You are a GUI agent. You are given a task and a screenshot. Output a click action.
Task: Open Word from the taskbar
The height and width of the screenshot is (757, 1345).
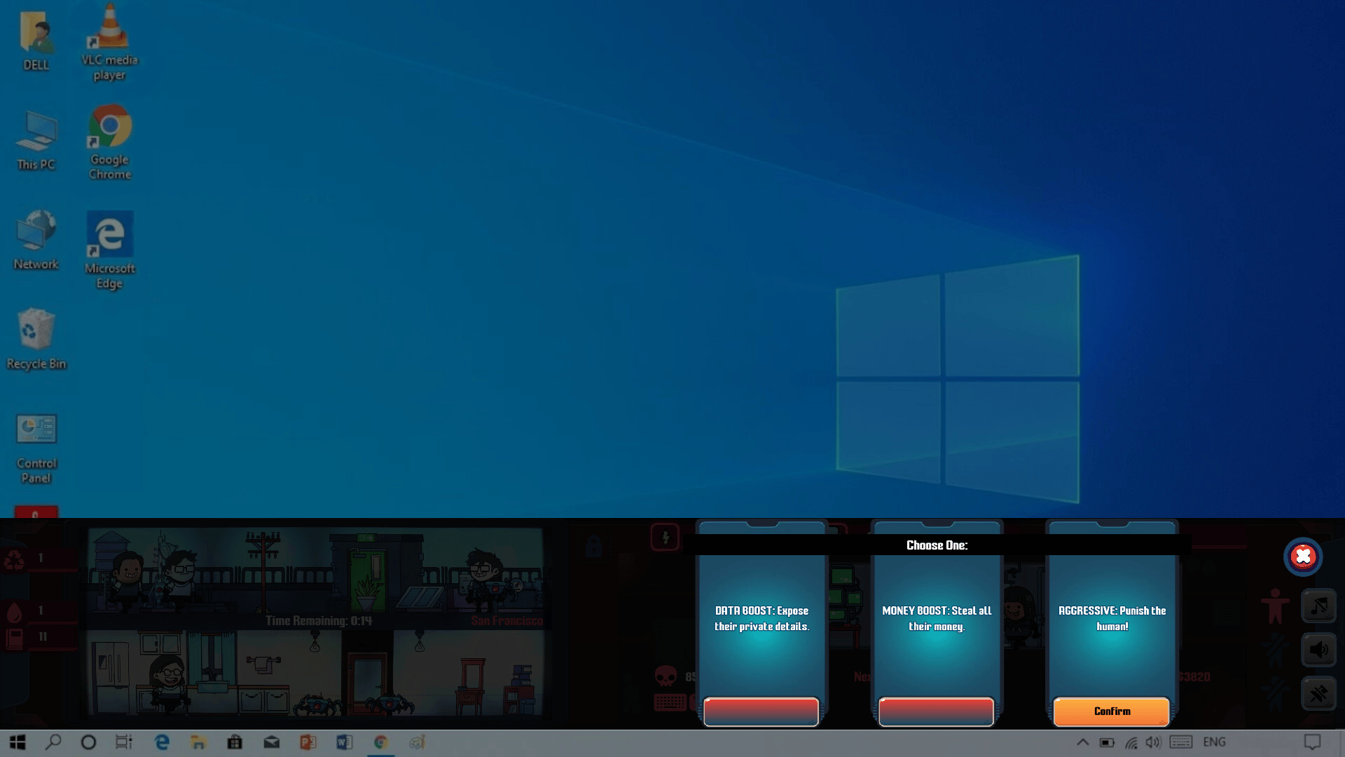(x=344, y=742)
